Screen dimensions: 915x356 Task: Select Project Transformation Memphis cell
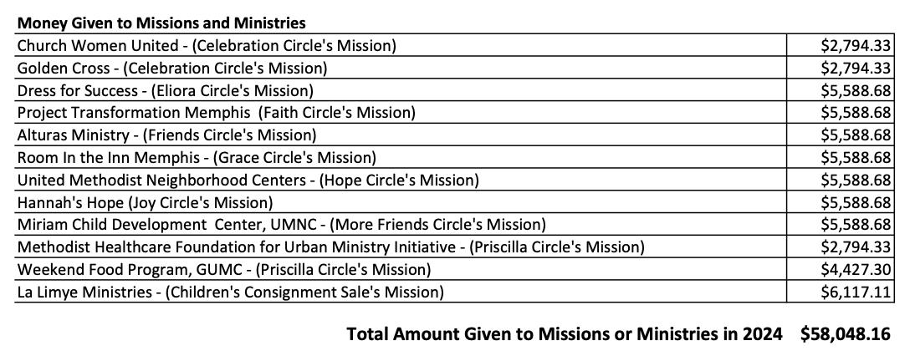[x=216, y=112]
